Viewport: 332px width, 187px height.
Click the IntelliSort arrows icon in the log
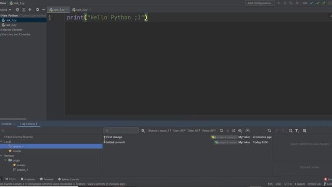234,130
